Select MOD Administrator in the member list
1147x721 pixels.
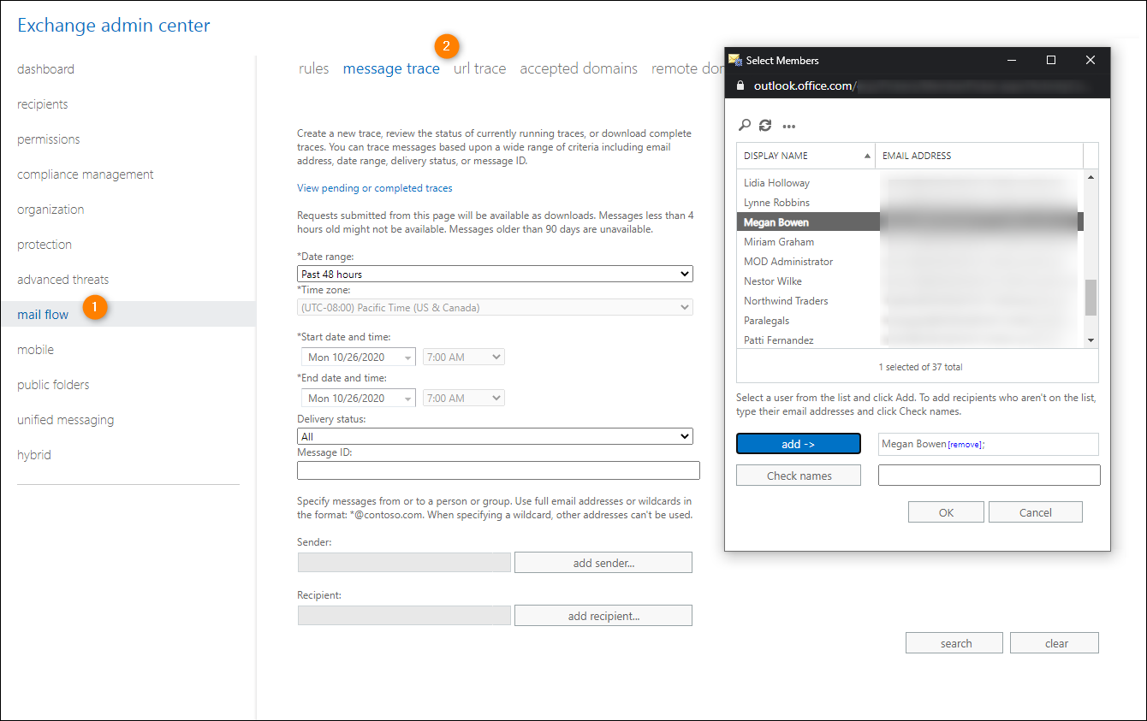(x=788, y=262)
